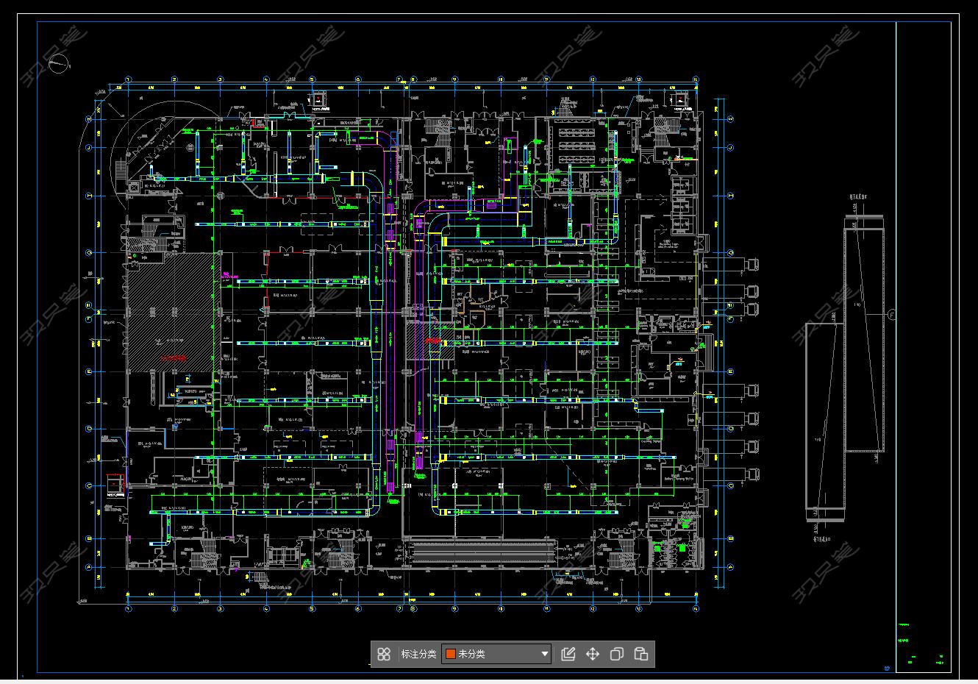This screenshot has width=978, height=684.
Task: Click the copy overlapping-squares icon
Action: (617, 654)
